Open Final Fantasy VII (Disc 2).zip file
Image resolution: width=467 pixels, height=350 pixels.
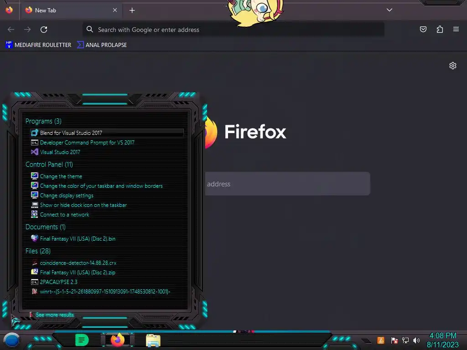(78, 273)
